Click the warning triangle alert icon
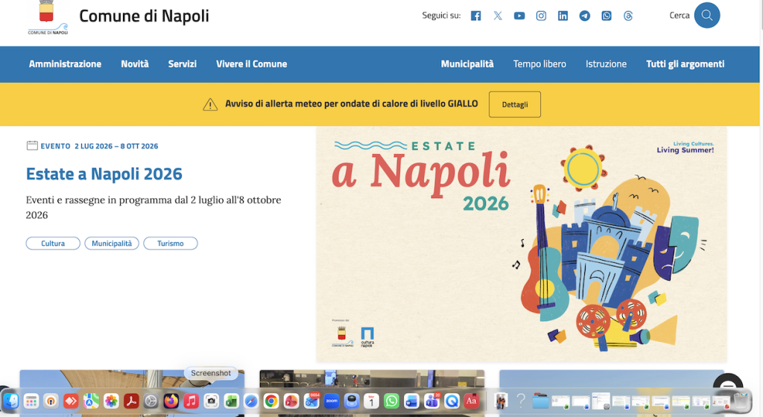The image size is (763, 417). coord(210,104)
